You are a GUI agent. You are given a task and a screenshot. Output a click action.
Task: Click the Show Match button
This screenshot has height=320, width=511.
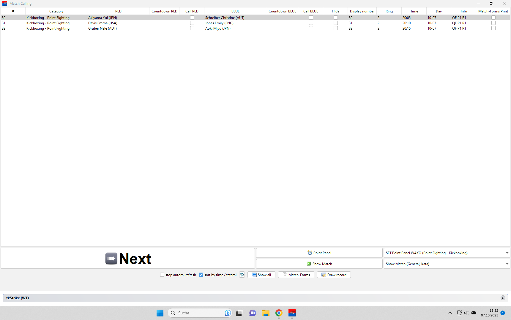click(319, 264)
